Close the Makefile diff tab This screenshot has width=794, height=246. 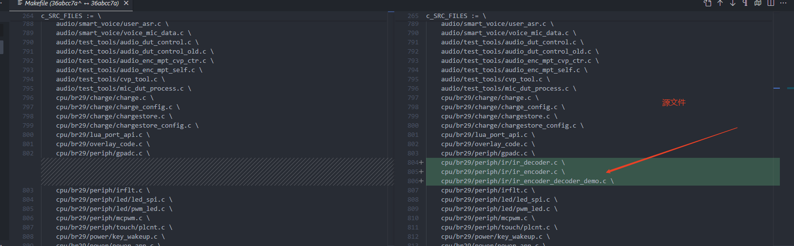(x=126, y=3)
